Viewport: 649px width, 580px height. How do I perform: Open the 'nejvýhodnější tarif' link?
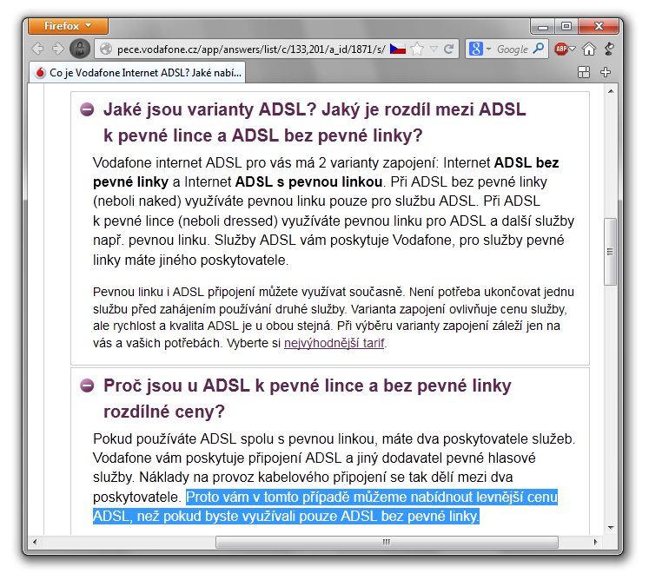pyautogui.click(x=334, y=343)
